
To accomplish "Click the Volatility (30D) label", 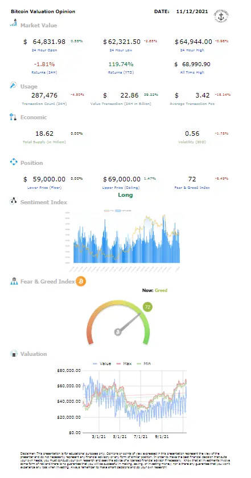I will [192, 142].
